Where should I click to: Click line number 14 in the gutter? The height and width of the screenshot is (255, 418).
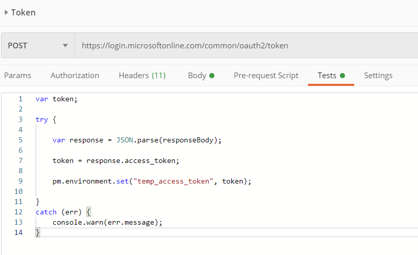[19, 232]
